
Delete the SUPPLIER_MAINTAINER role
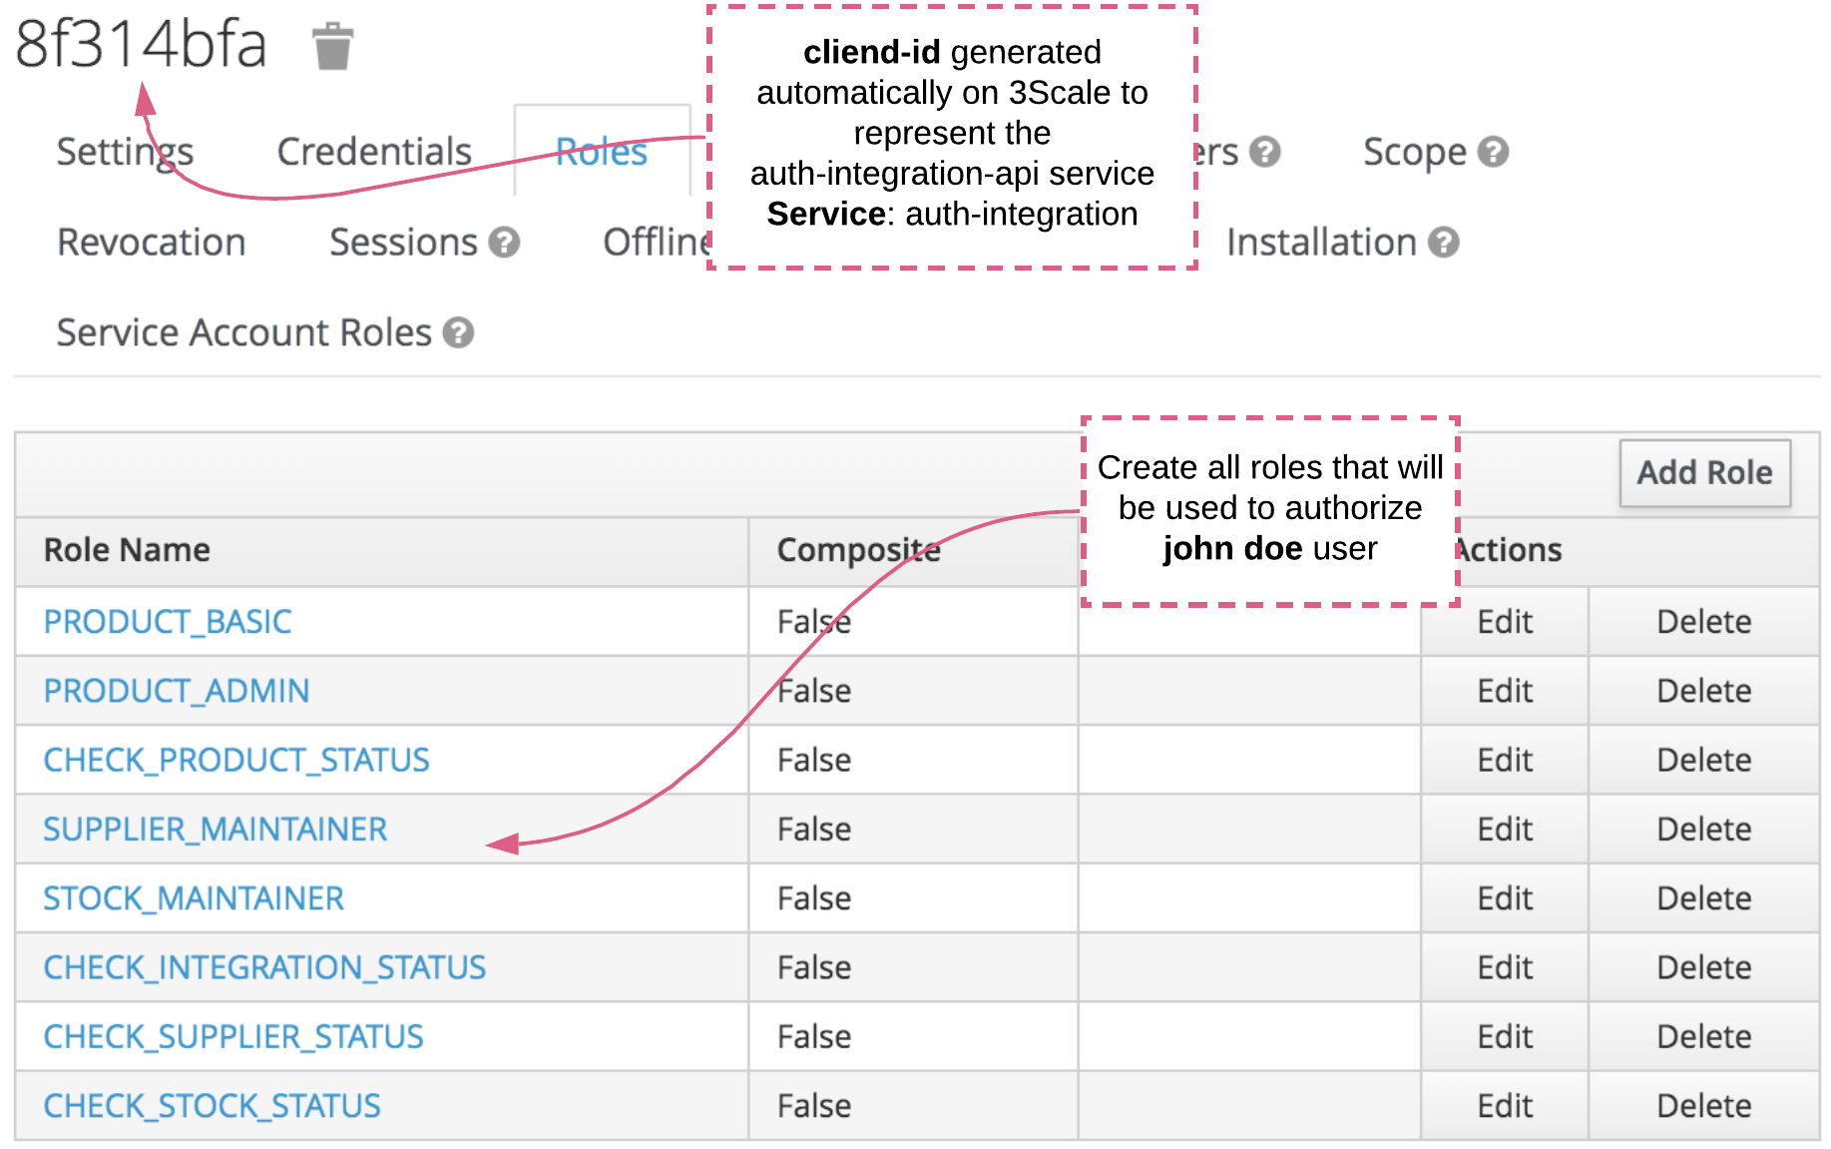coord(1703,830)
